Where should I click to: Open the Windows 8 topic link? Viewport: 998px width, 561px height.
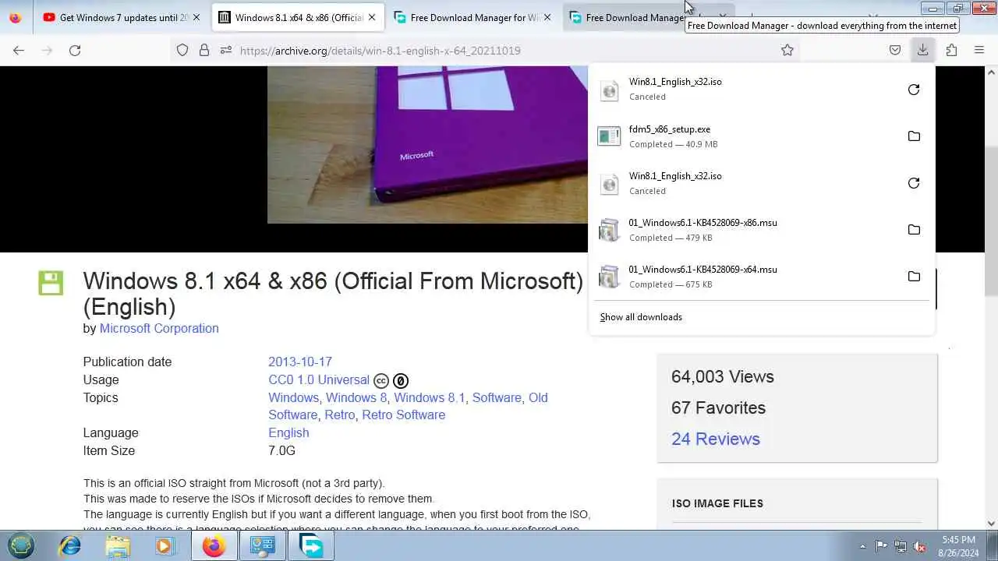tap(356, 397)
